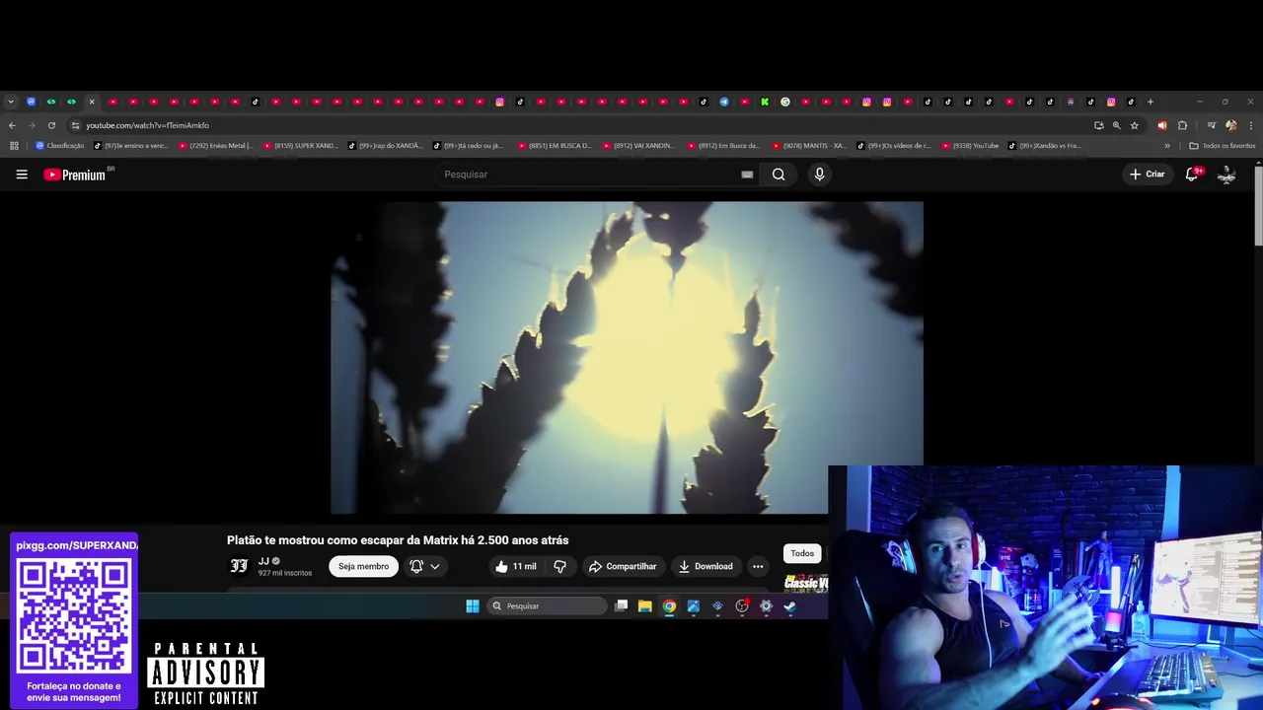The height and width of the screenshot is (710, 1263).
Task: Open the bookmarks apps grid icon
Action: (x=14, y=146)
